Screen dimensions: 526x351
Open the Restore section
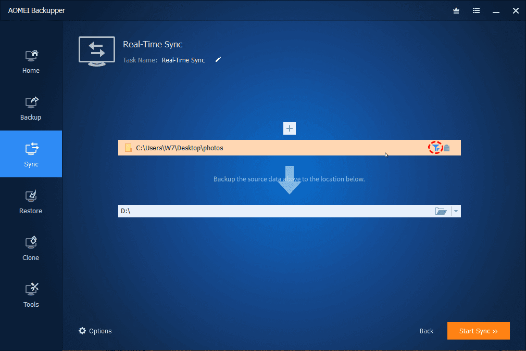pyautogui.click(x=31, y=202)
